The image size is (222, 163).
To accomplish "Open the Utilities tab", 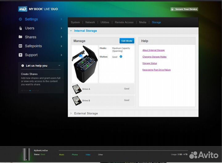I will click(x=105, y=22).
